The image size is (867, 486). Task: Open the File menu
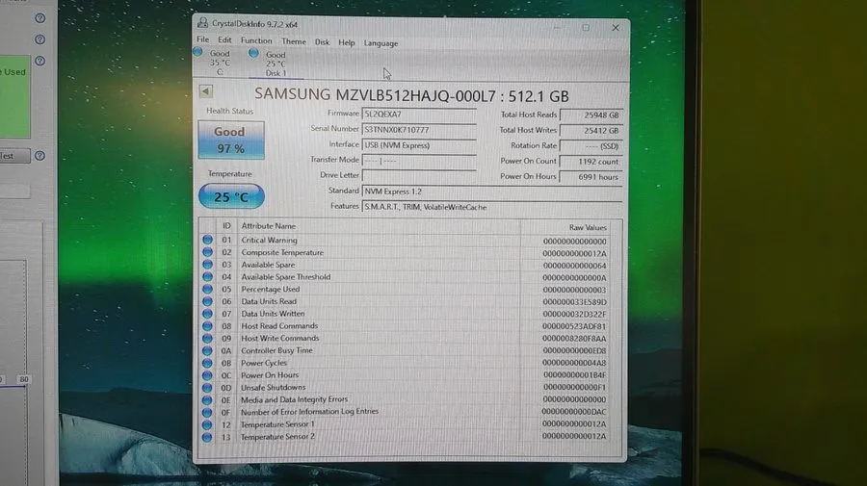point(203,39)
